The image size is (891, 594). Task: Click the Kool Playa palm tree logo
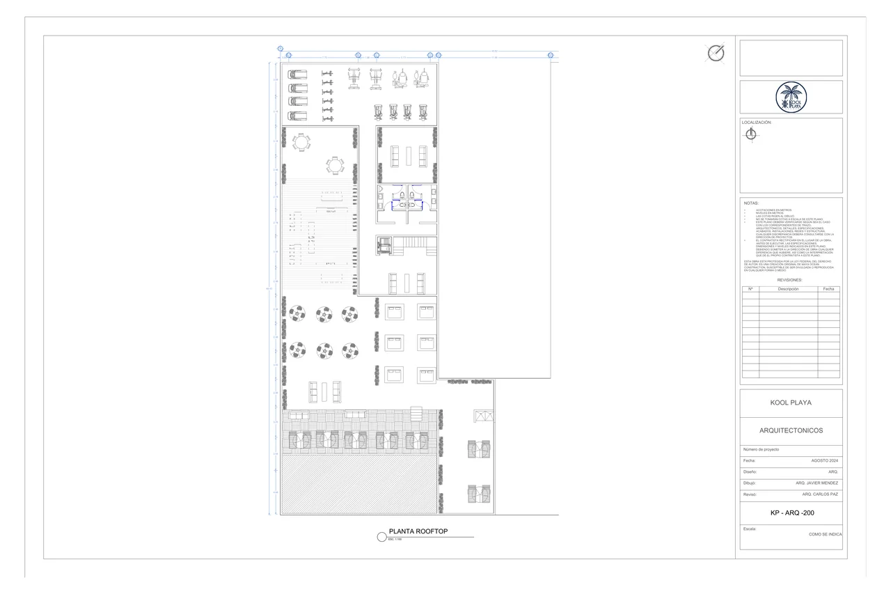(x=791, y=96)
